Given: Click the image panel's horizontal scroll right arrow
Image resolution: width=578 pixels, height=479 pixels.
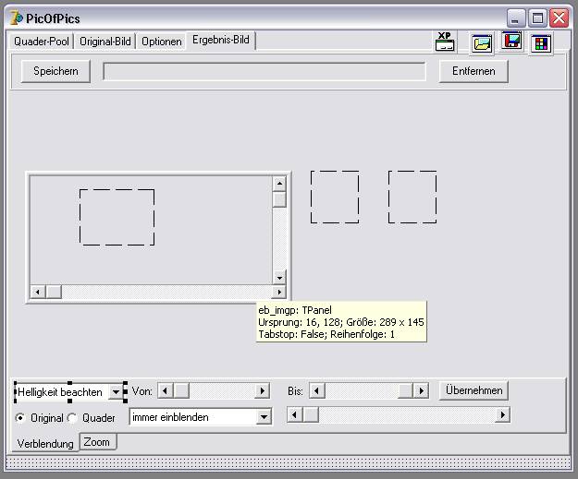Looking at the screenshot, I should 279,293.
